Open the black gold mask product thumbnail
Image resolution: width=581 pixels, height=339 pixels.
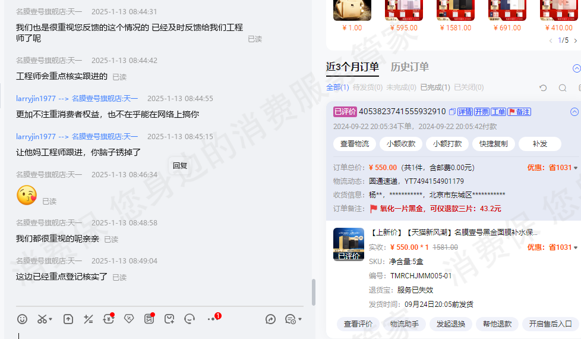[349, 244]
